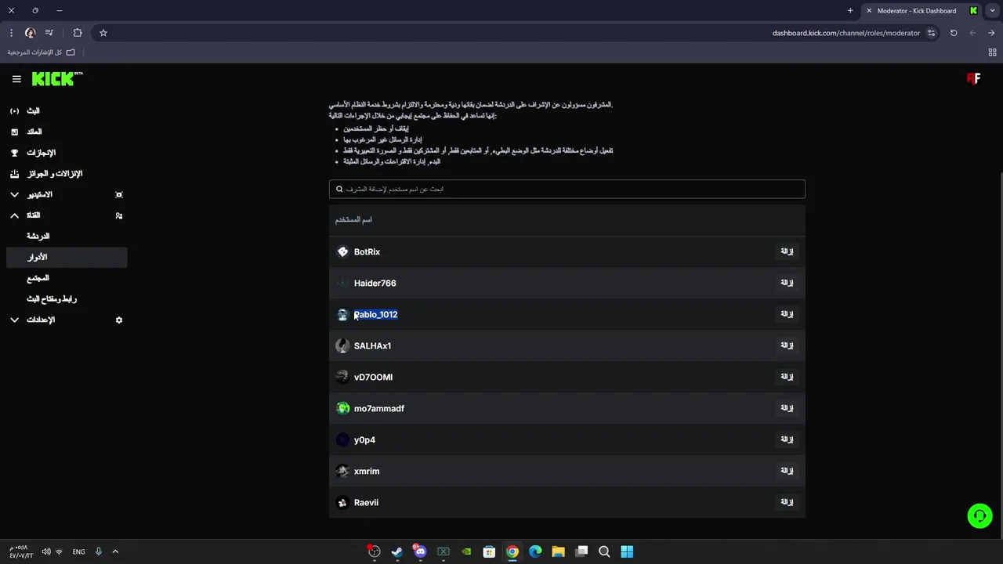Click the settings gear icon in sidebar

pyautogui.click(x=119, y=320)
